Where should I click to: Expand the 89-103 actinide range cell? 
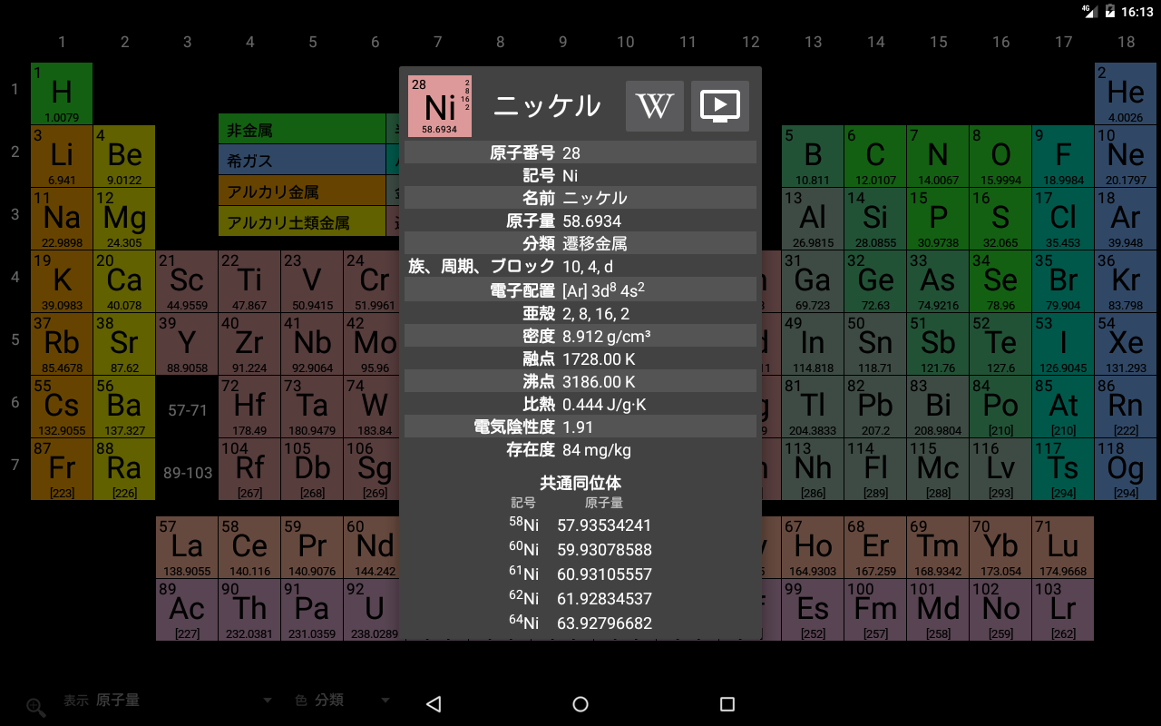pos(187,473)
